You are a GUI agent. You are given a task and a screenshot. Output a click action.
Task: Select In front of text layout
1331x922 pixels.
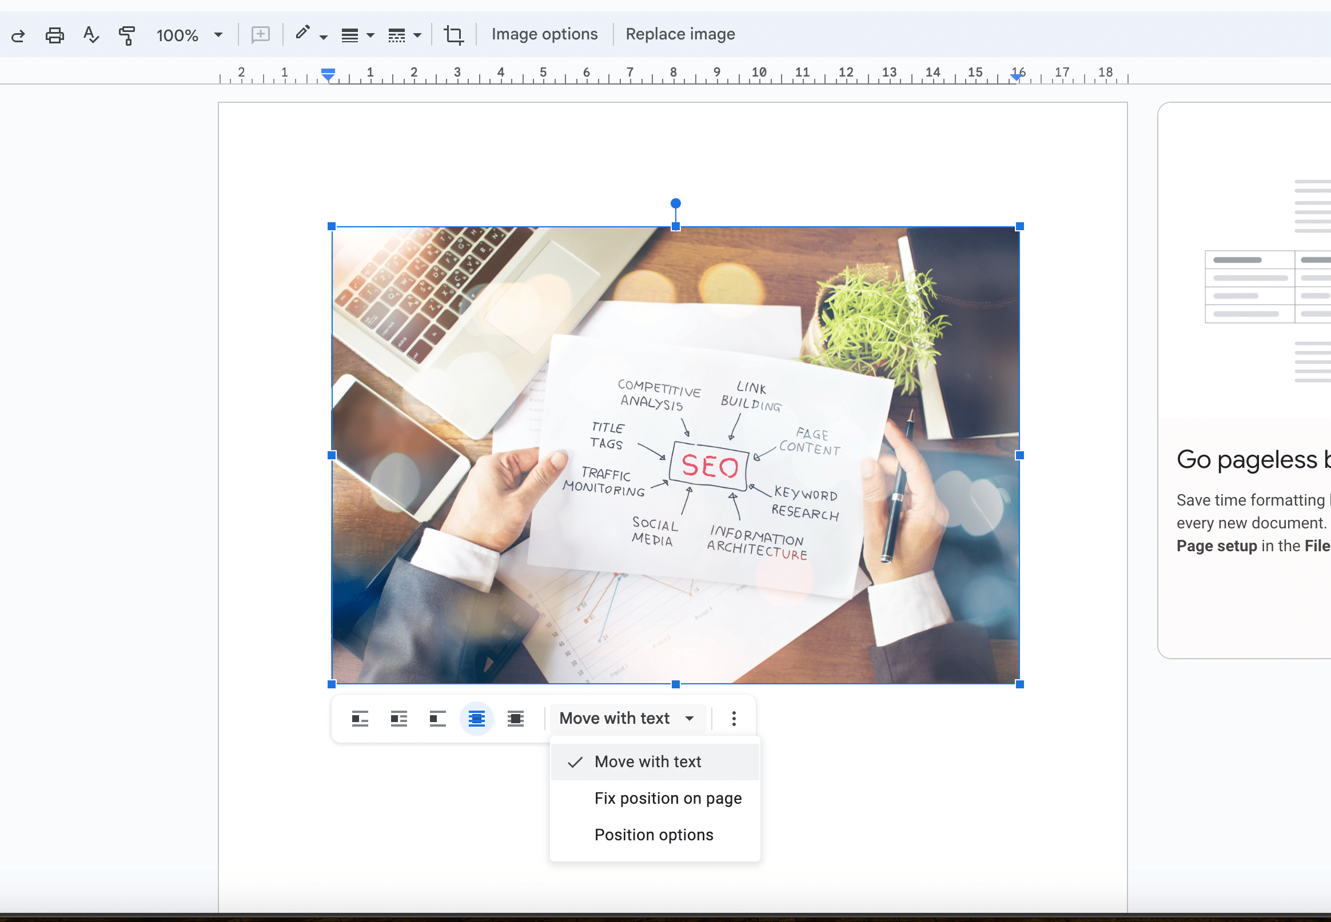coord(515,719)
